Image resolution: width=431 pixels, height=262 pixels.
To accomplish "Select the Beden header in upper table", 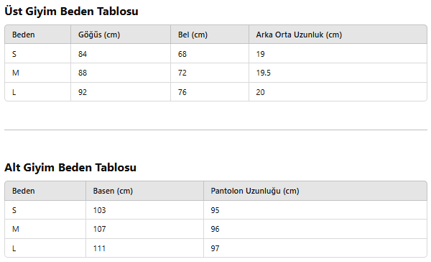I will [x=37, y=35].
